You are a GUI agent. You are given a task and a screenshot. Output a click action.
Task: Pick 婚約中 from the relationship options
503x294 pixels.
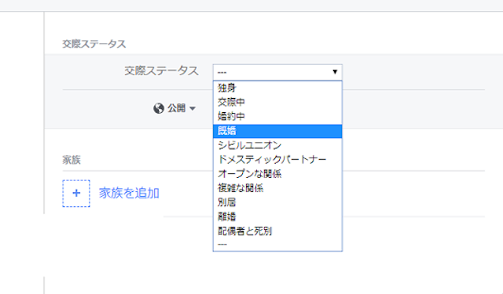277,116
